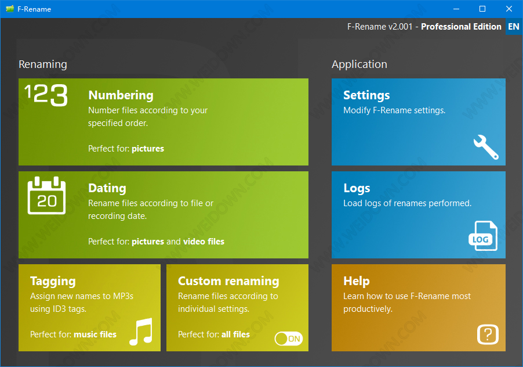The width and height of the screenshot is (523, 367).
Task: Open the Settings heading
Action: click(x=366, y=95)
